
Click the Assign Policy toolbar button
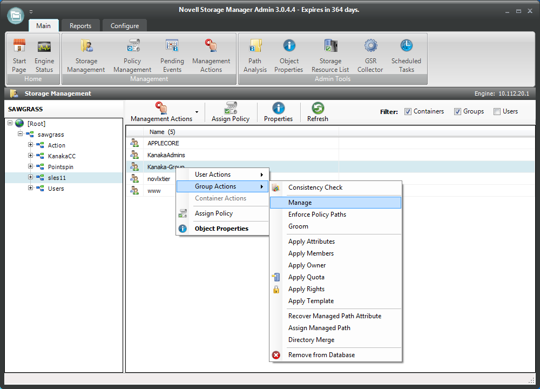point(231,112)
